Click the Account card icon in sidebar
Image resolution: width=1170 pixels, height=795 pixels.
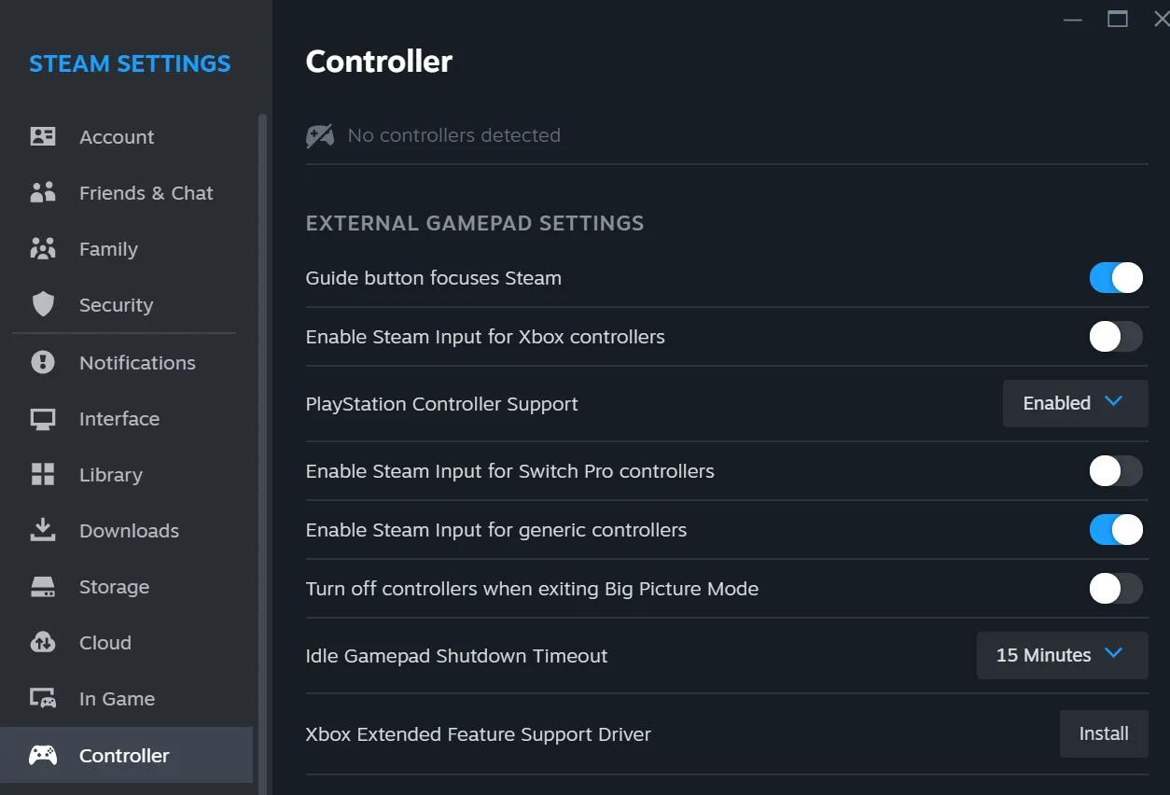pos(43,136)
